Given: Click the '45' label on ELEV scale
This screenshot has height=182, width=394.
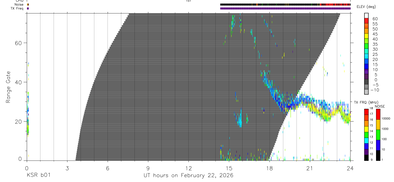Looking at the screenshot, I should pyautogui.click(x=375, y=34).
